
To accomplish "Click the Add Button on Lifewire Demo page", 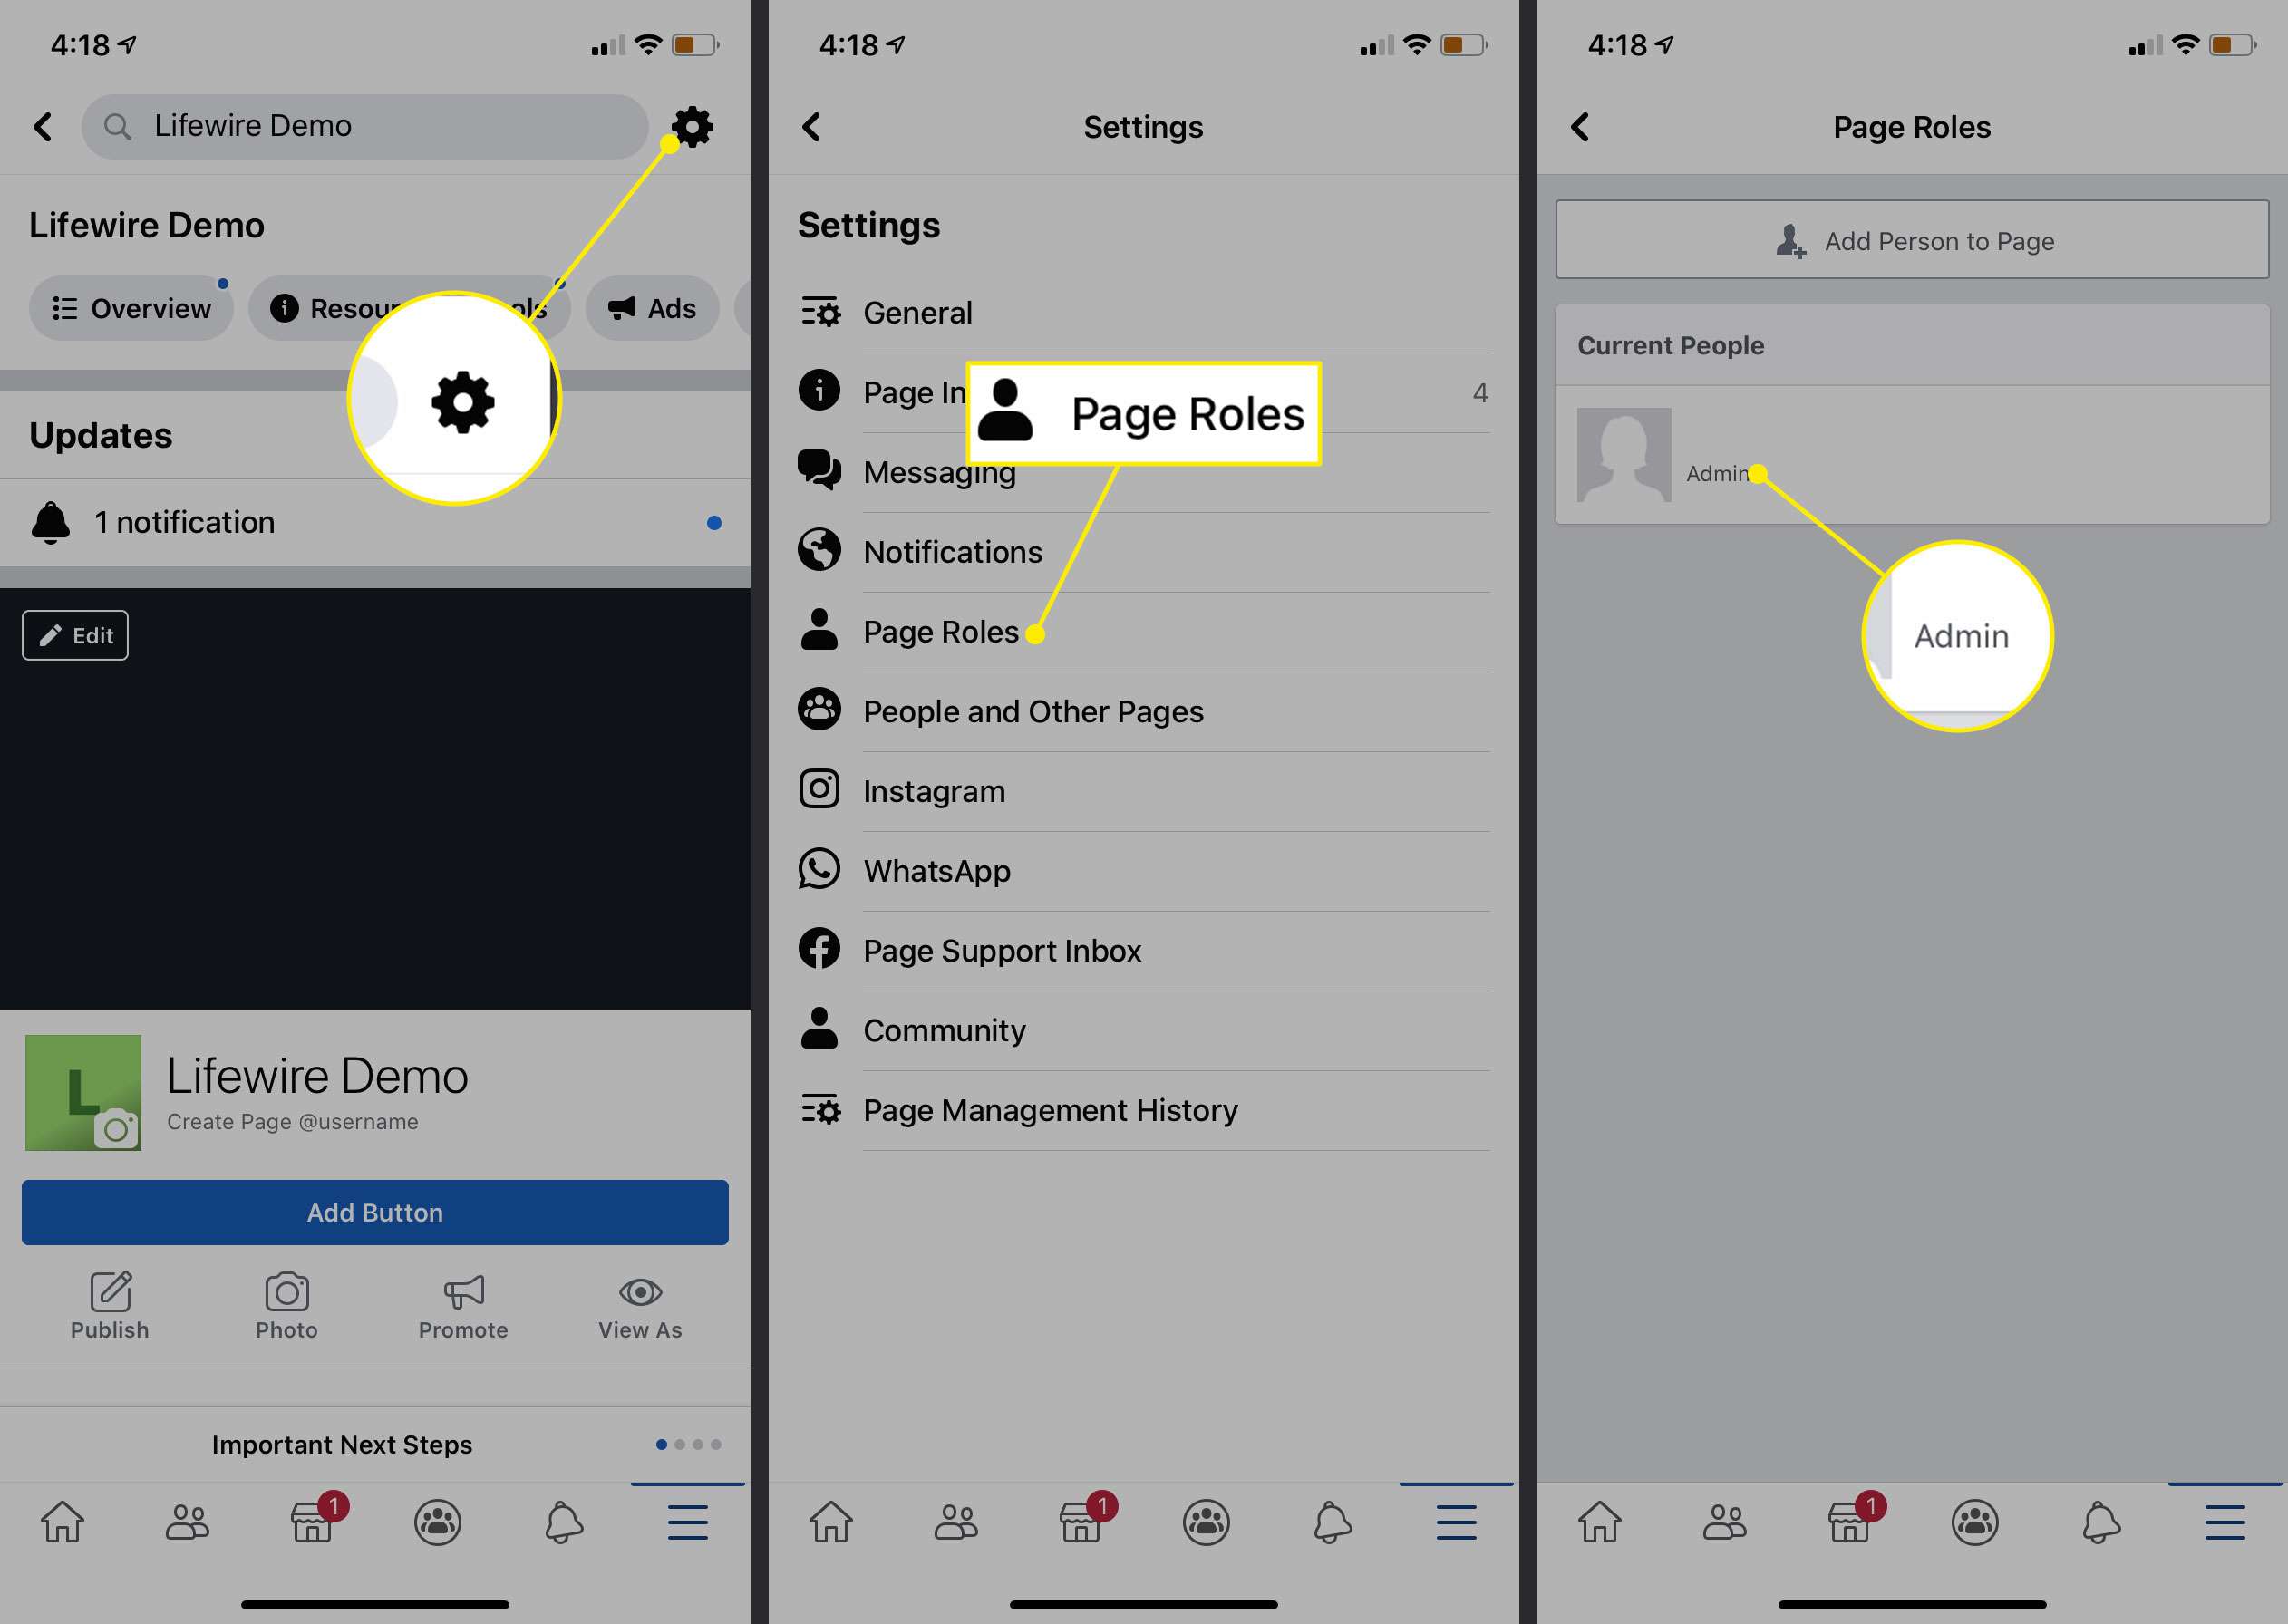I will pyautogui.click(x=374, y=1211).
